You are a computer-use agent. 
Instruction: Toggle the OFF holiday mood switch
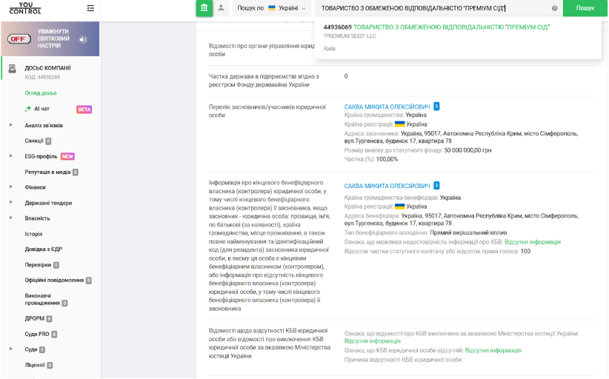point(19,39)
